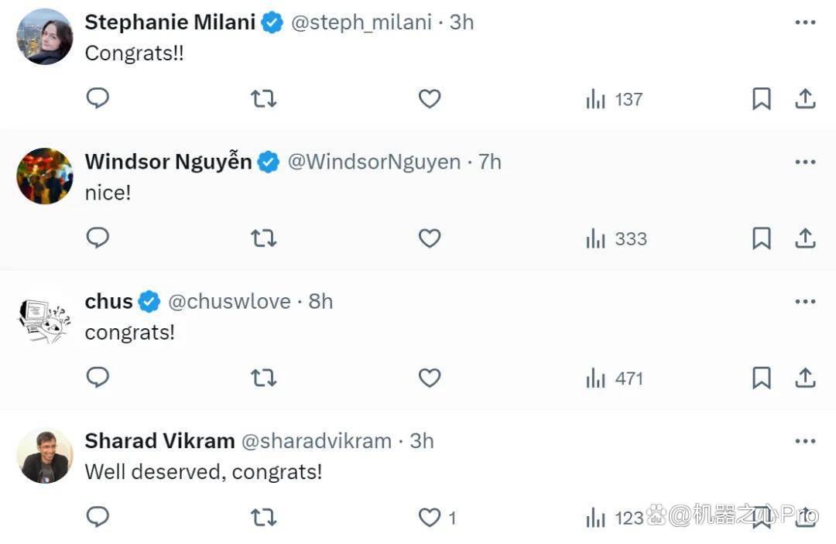Viewport: 836px width, 544px height.
Task: Open more options for Sharad Vikram's tweet
Action: click(x=805, y=441)
